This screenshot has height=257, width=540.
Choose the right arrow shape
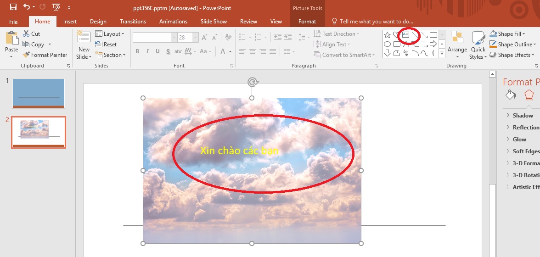[x=433, y=44]
